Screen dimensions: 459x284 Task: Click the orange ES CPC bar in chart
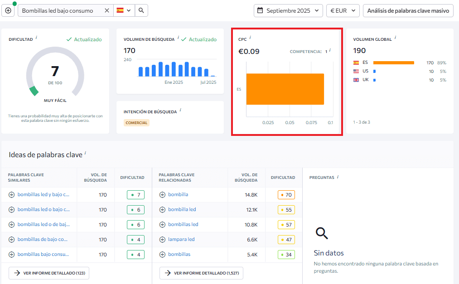pos(285,89)
